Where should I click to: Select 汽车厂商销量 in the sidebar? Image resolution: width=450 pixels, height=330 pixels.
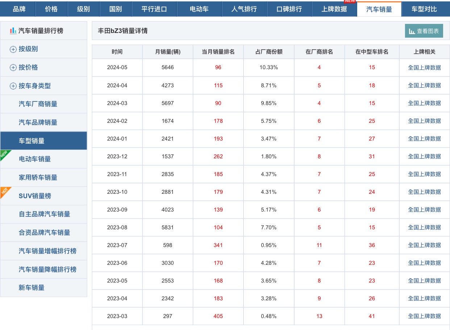[38, 104]
